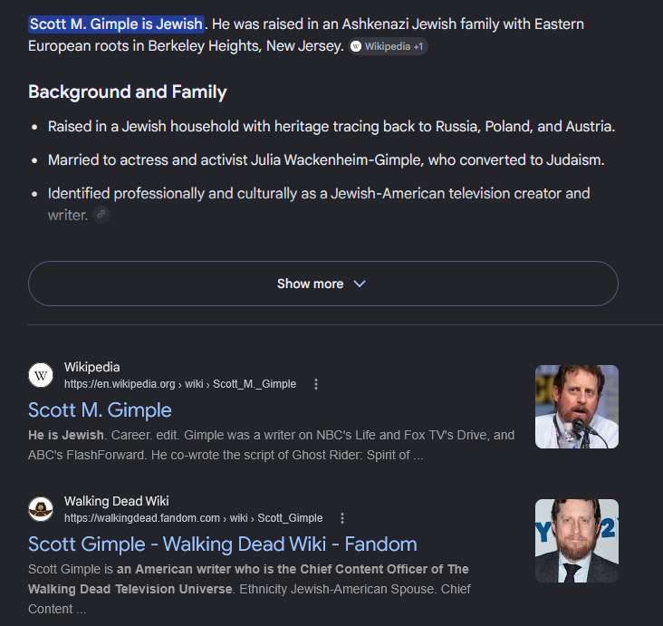The image size is (663, 626).
Task: Open three-dot menu for Walking Dead Wiki result
Action: pos(342,518)
